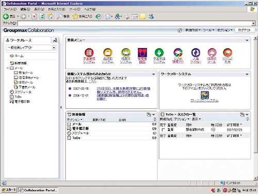The height and width of the screenshot is (194, 258).
Task: Open the 編集 menu
Action: tap(25, 9)
